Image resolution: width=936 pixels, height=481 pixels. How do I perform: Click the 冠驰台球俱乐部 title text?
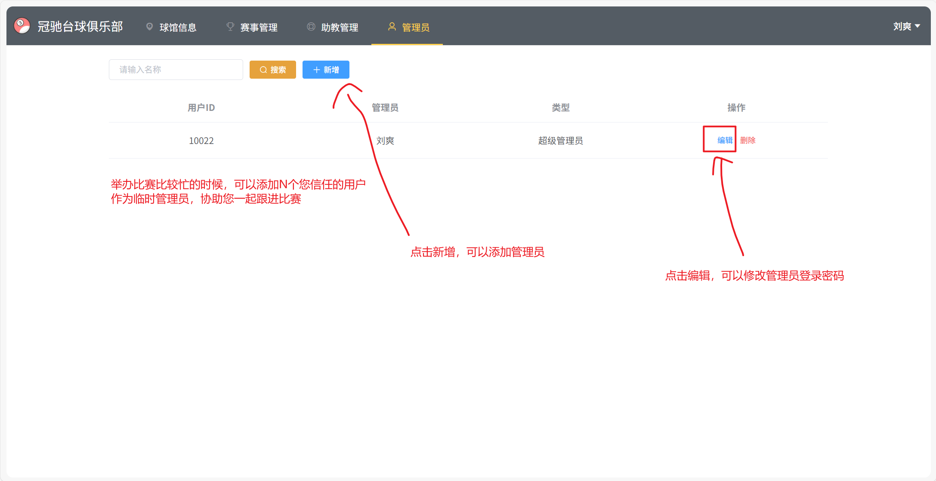coord(80,27)
